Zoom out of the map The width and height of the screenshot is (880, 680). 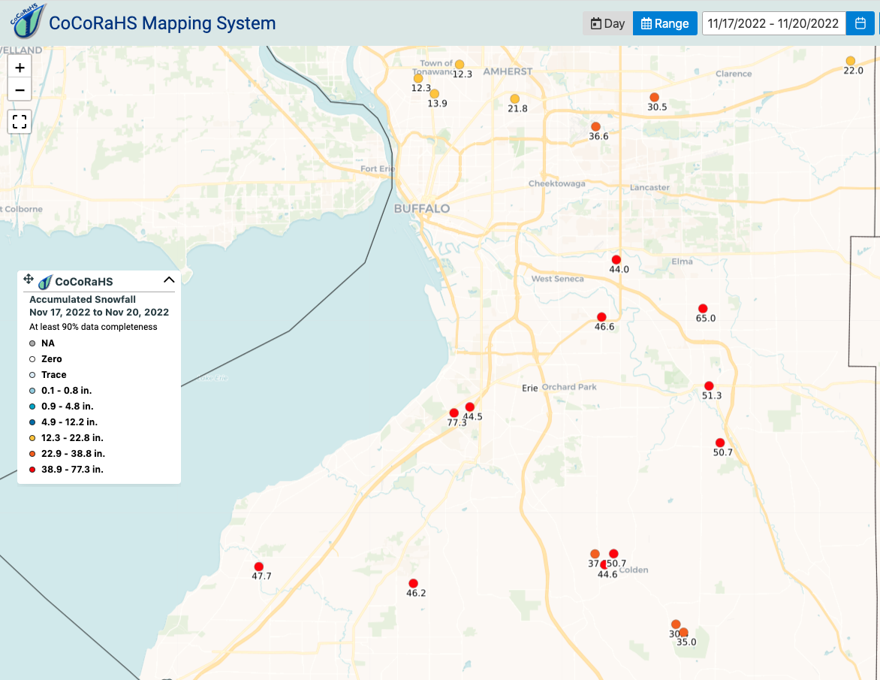20,90
